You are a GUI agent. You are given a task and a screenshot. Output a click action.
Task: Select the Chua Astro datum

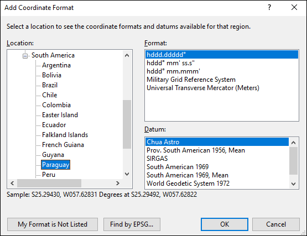217,142
